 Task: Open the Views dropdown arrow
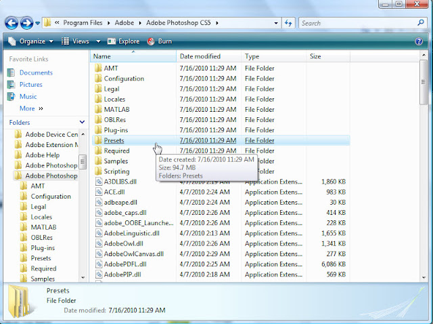98,41
